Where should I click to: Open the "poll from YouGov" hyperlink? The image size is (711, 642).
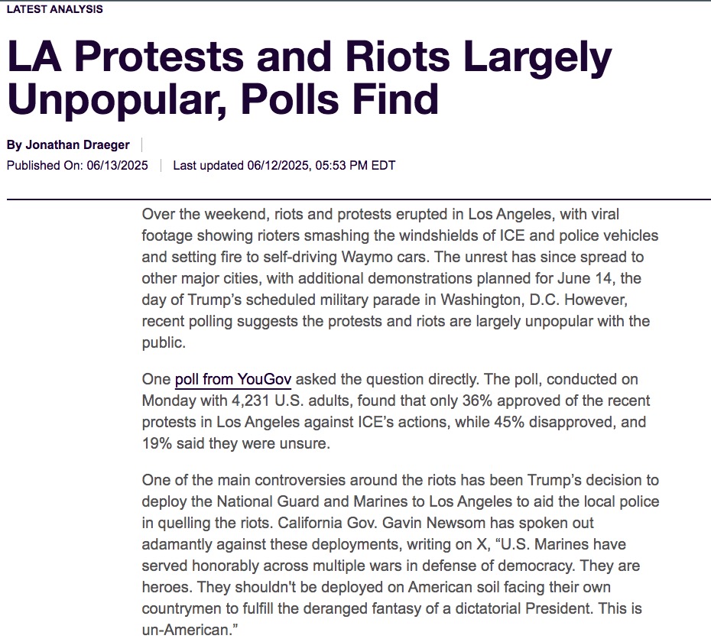coord(233,379)
